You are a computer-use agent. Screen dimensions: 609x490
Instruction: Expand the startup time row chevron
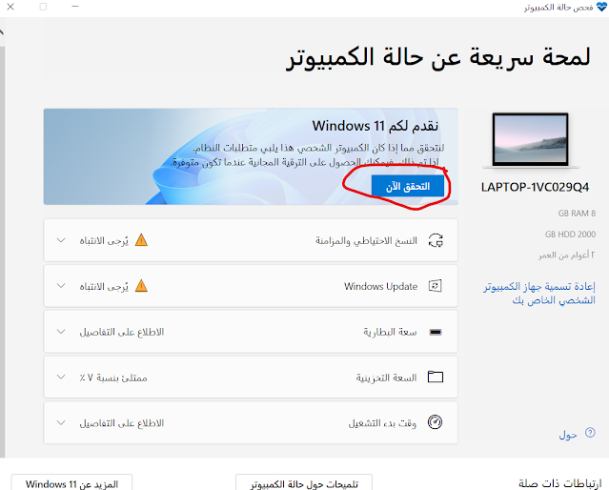click(x=61, y=422)
